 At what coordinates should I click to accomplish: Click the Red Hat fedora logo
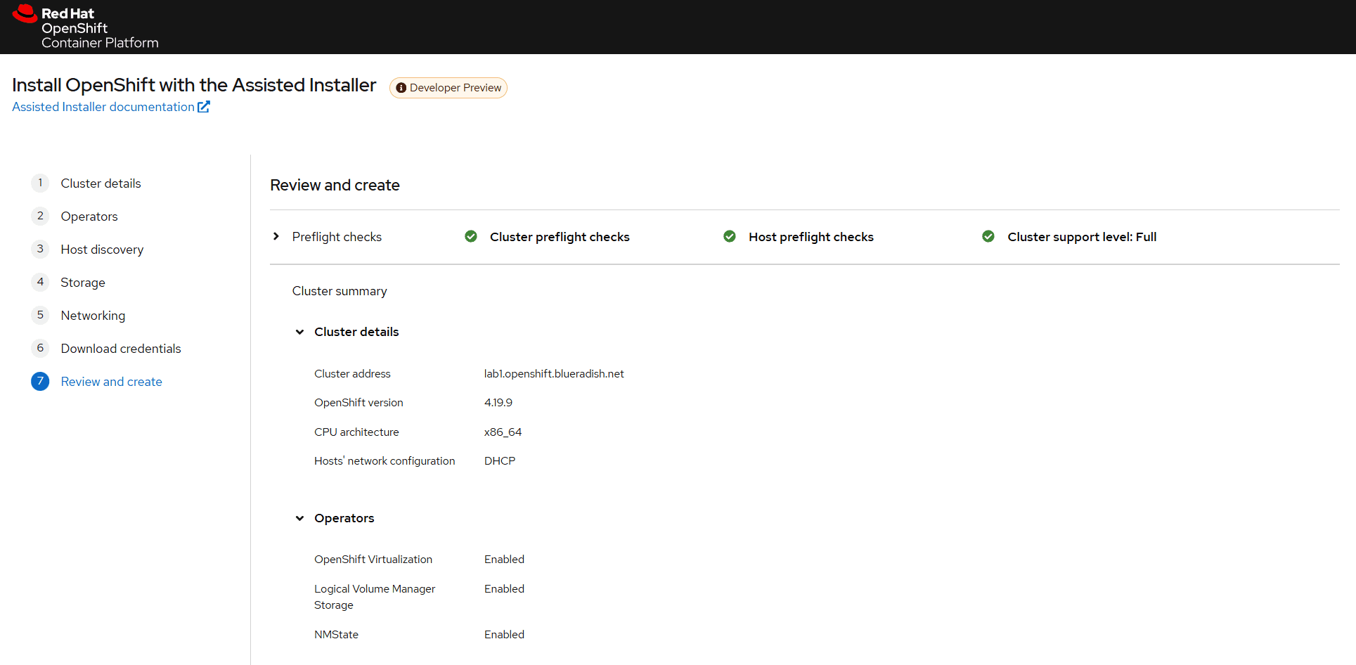(x=25, y=13)
